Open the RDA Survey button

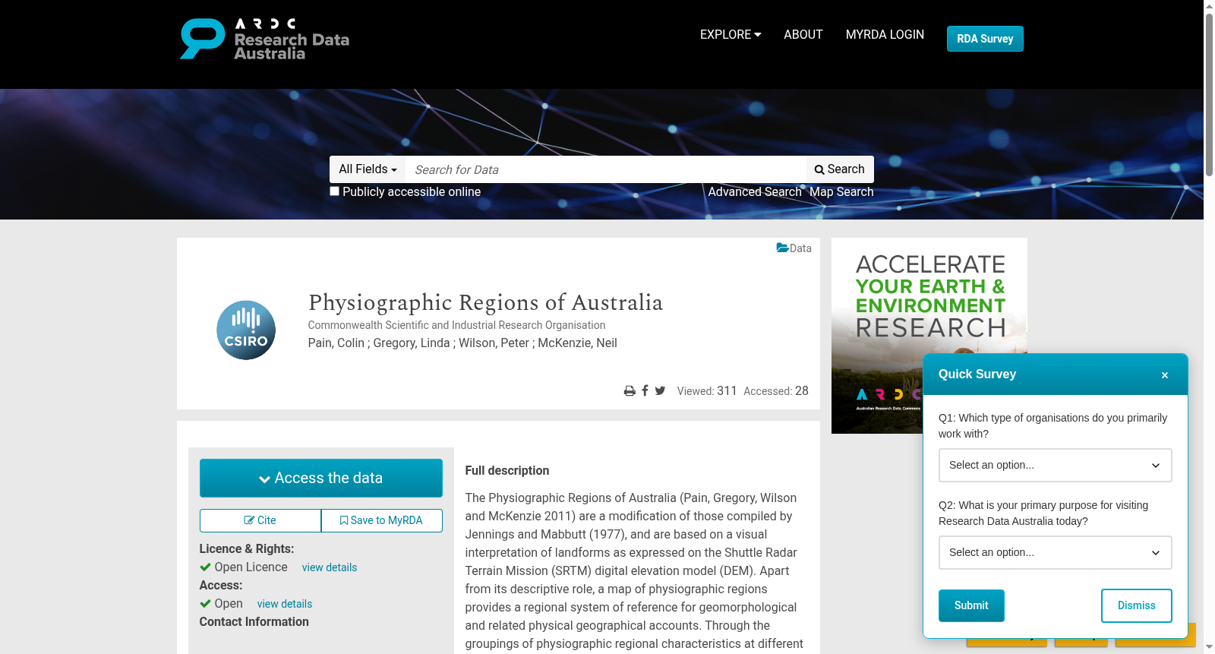click(985, 39)
